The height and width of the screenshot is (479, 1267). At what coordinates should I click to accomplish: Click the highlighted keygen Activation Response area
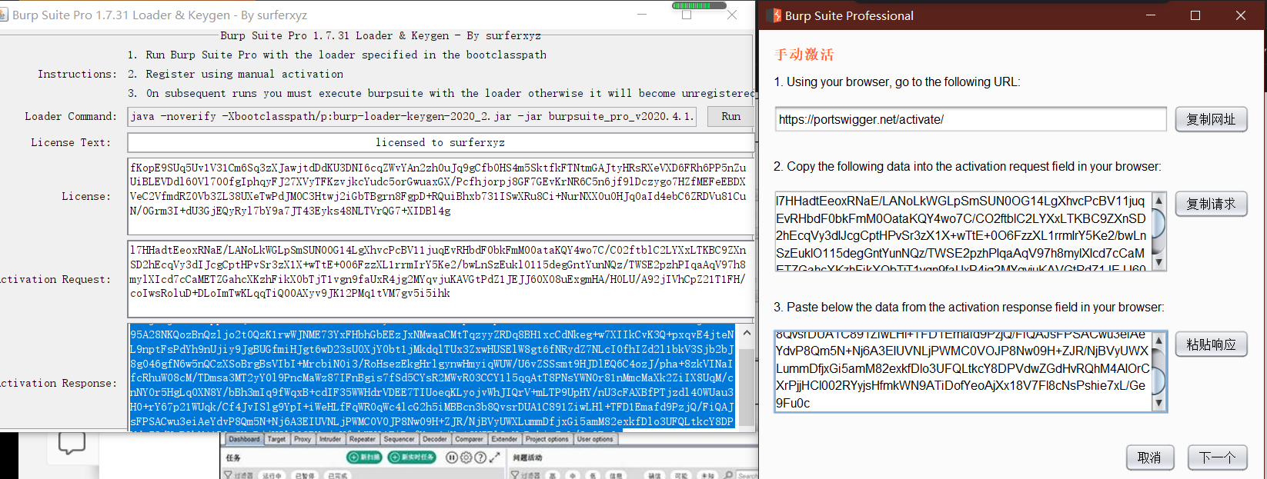[x=433, y=377]
